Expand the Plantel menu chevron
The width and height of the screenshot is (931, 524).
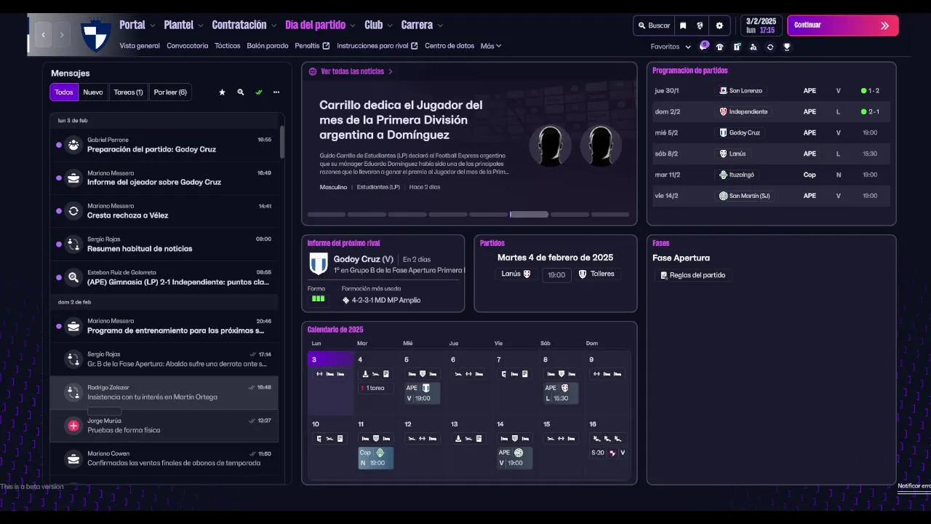coord(201,25)
